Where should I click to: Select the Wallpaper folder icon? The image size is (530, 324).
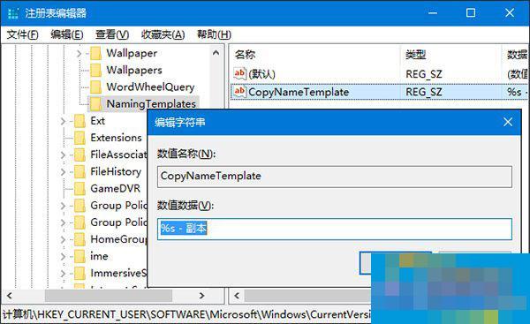(x=96, y=53)
